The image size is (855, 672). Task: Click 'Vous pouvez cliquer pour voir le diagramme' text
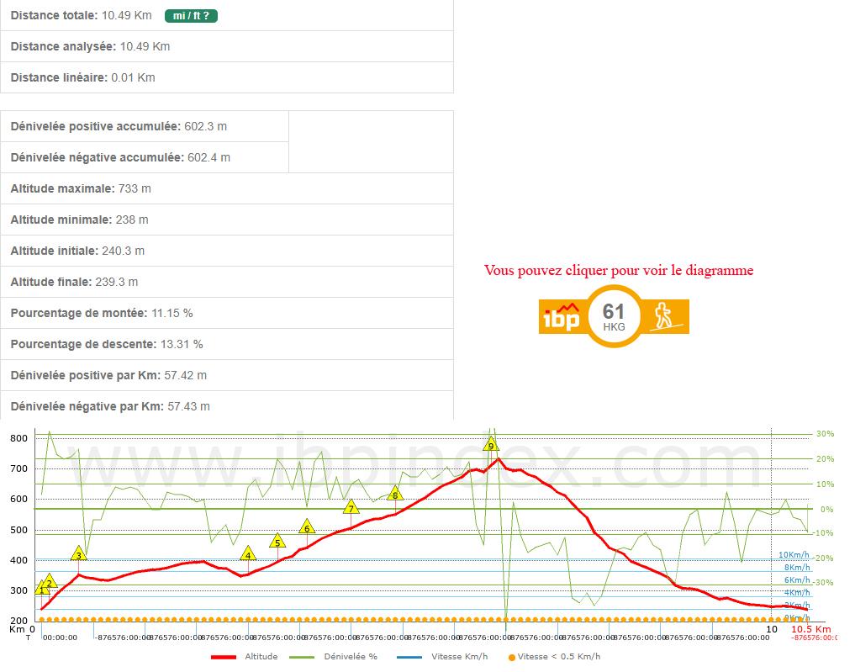618,270
